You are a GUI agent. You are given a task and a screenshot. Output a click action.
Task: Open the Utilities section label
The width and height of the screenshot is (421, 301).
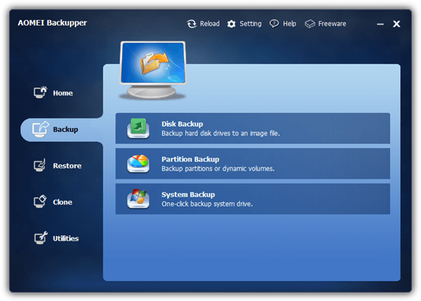pyautogui.click(x=66, y=239)
